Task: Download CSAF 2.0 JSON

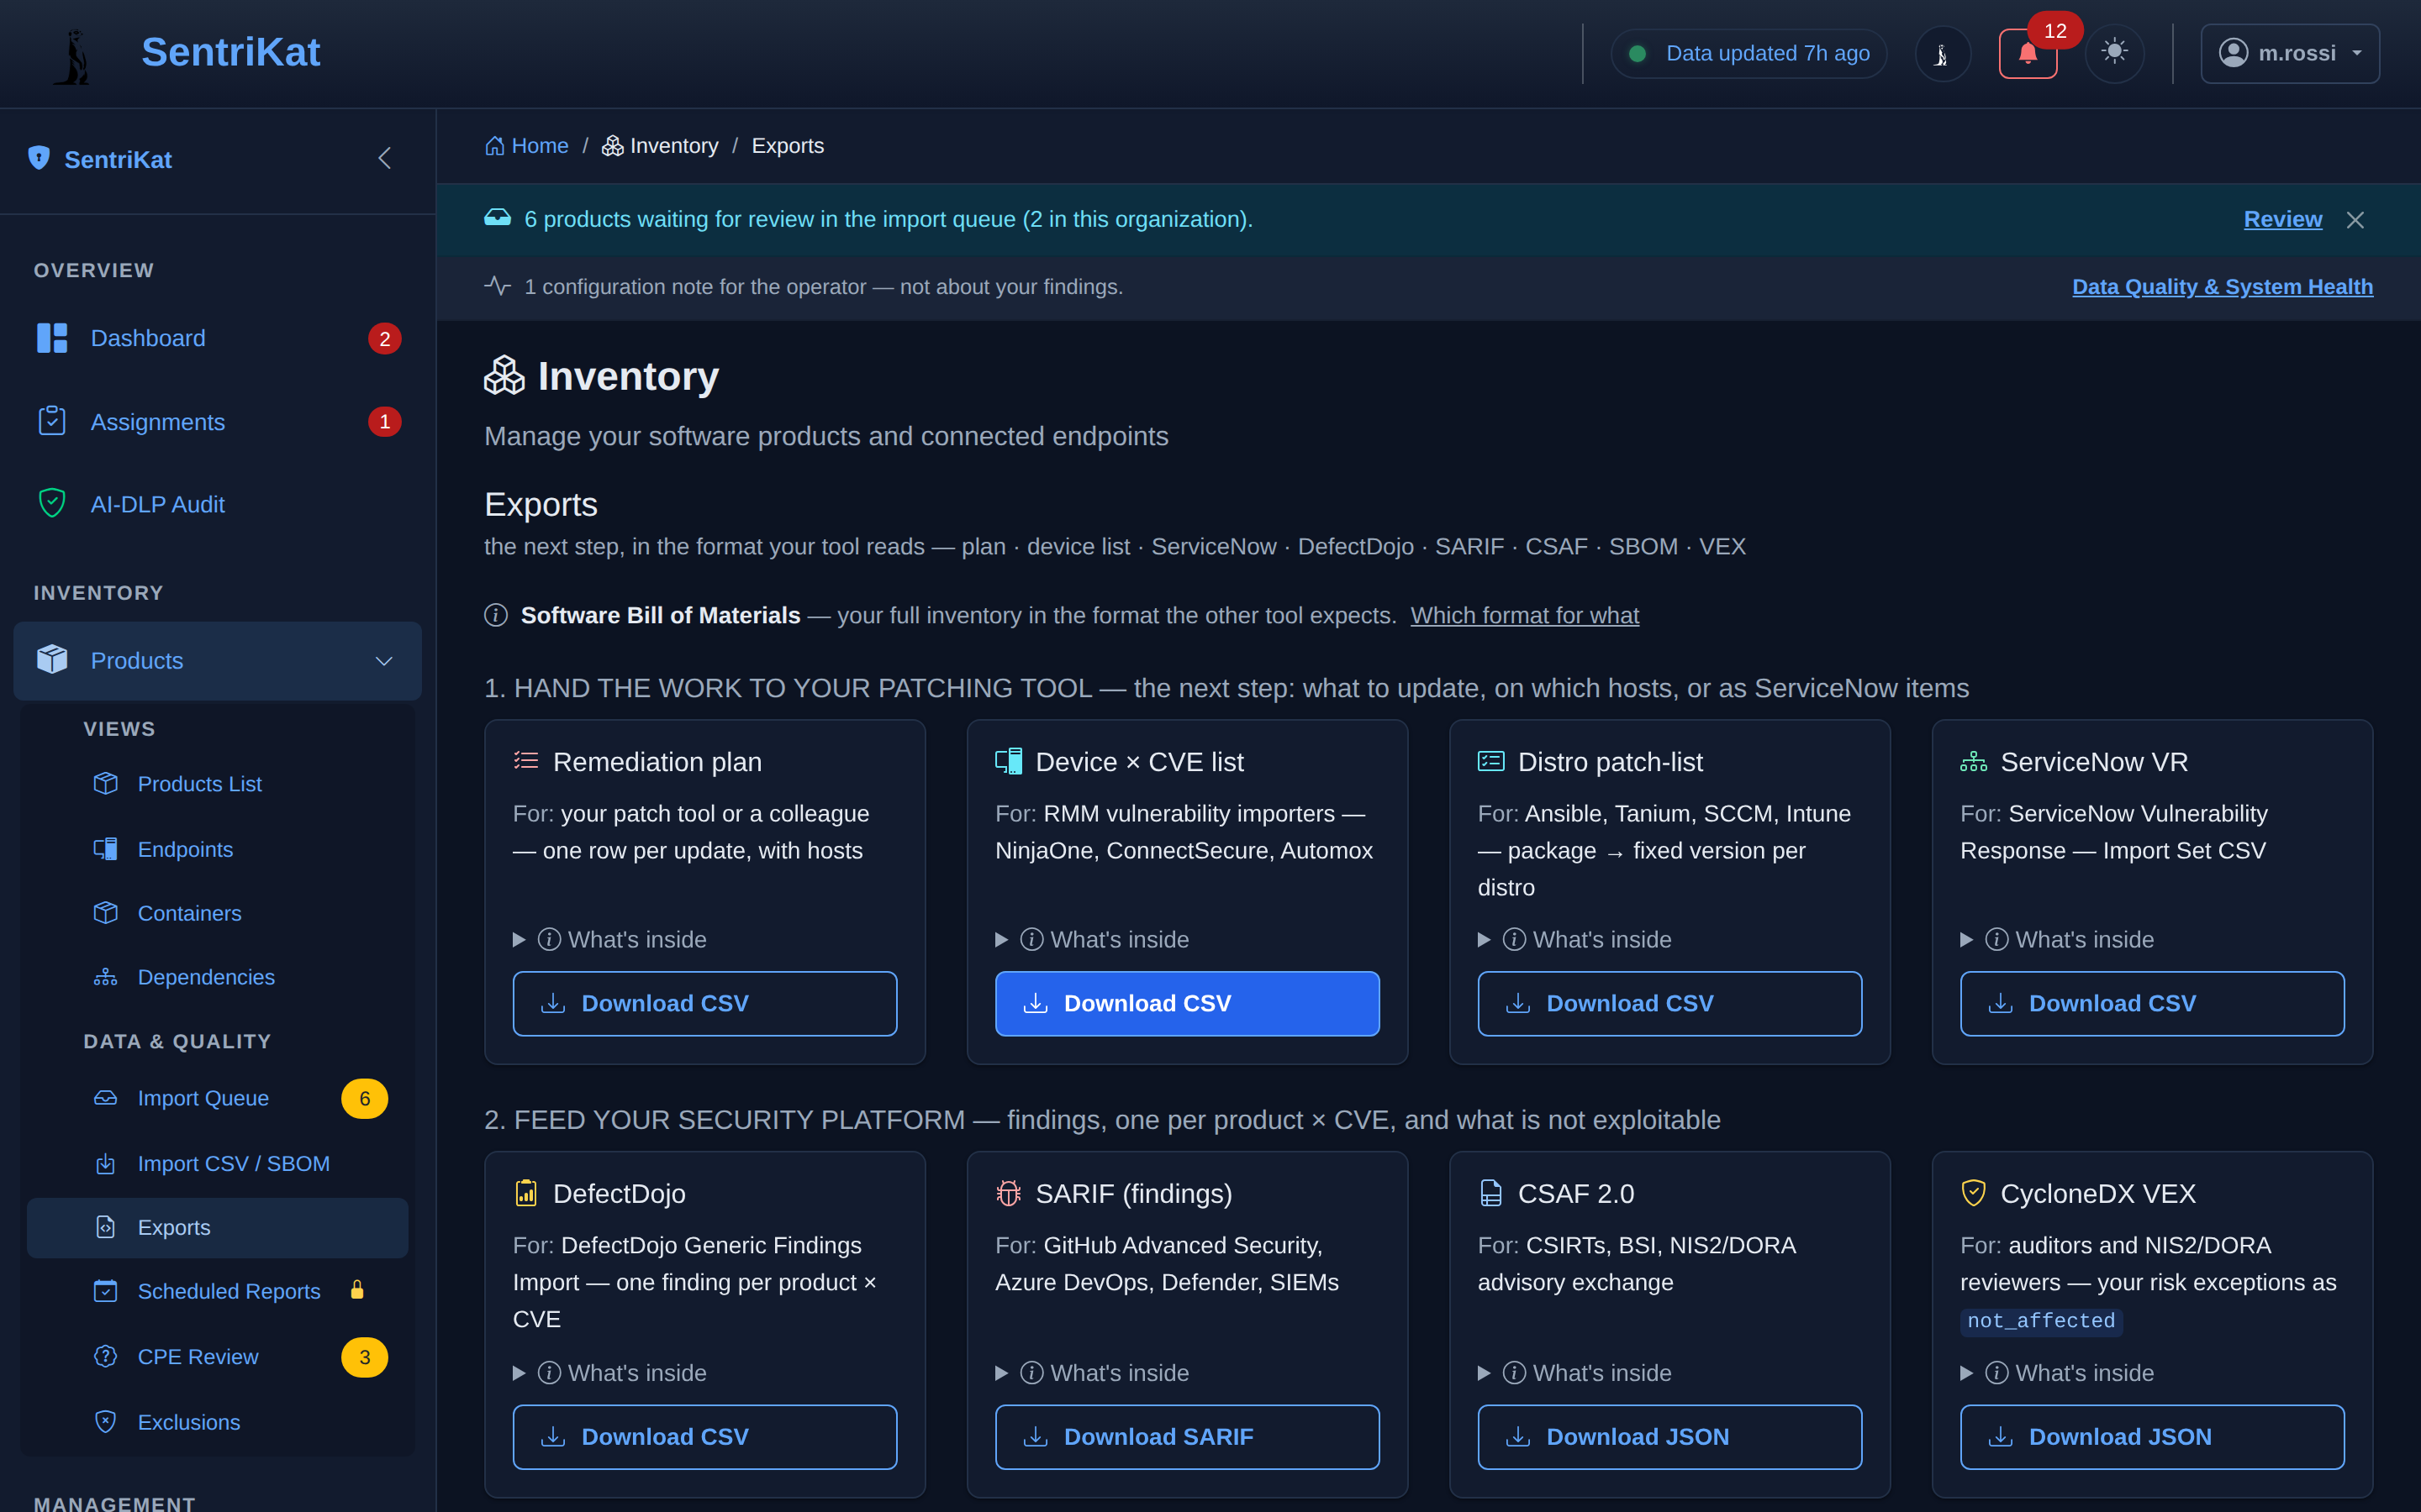Action: point(1669,1437)
